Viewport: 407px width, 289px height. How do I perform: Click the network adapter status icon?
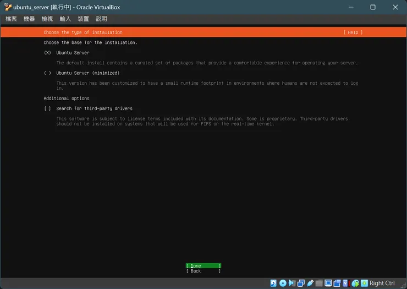click(301, 283)
